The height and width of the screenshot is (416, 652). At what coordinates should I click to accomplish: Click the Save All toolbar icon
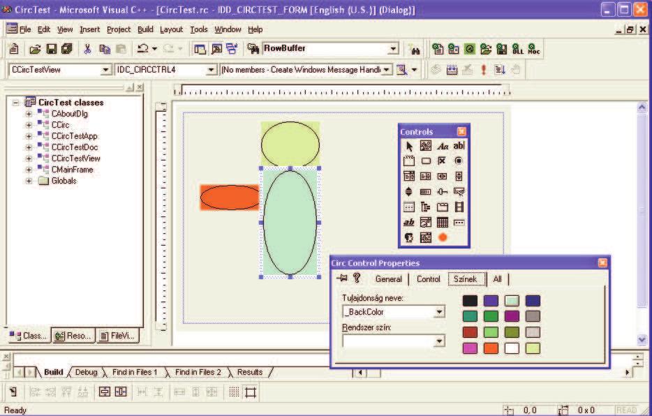click(x=67, y=49)
